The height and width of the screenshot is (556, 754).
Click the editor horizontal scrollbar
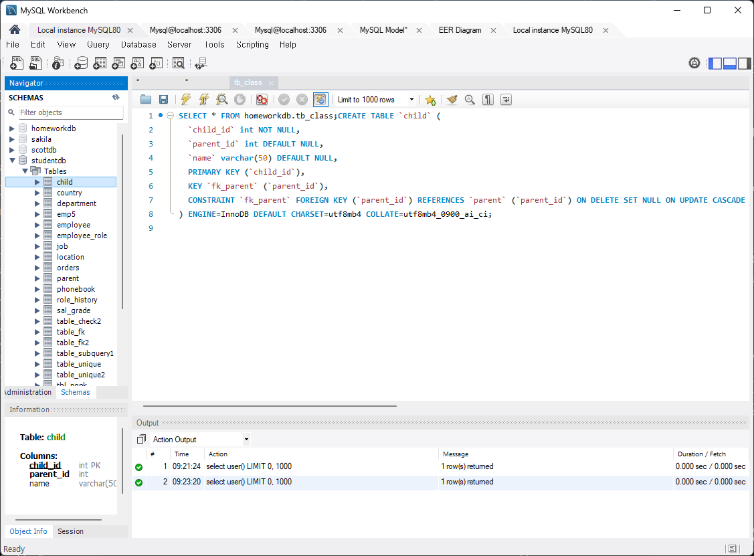[269, 406]
